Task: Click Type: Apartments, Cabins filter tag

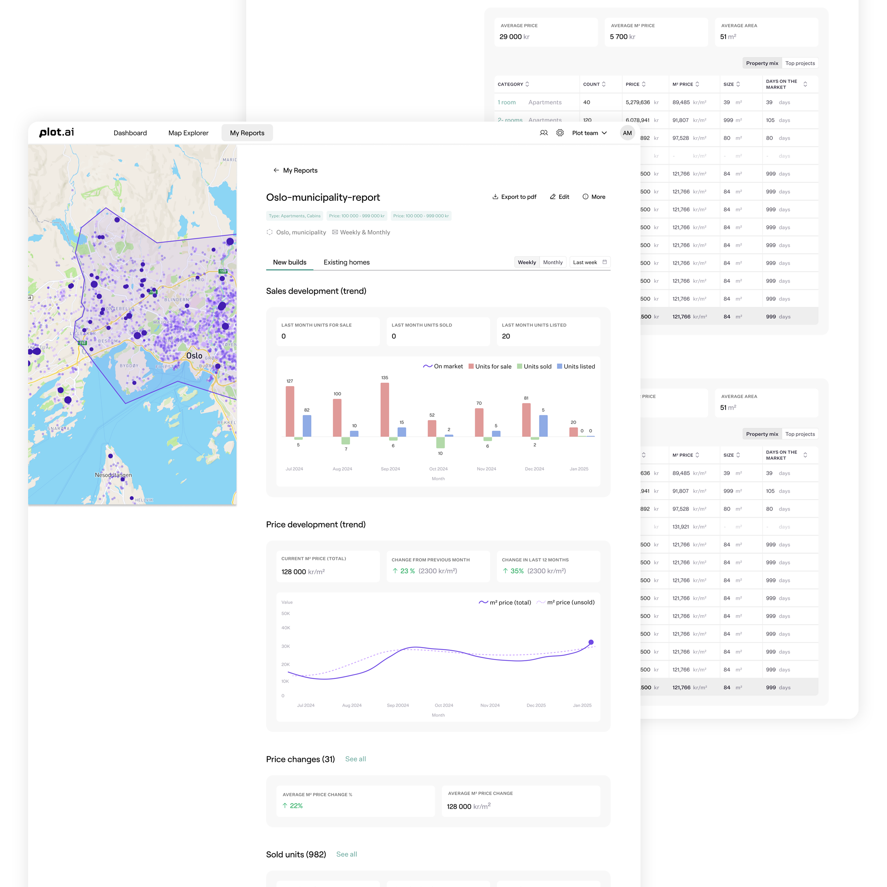Action: [295, 216]
